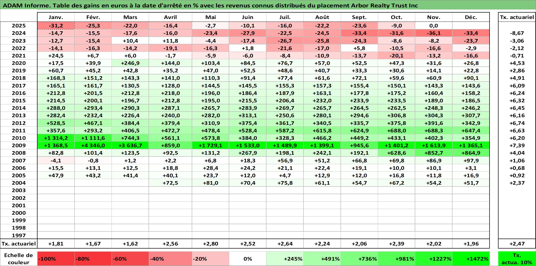Click the 'Tx. actuariel' right column header

[517, 17]
